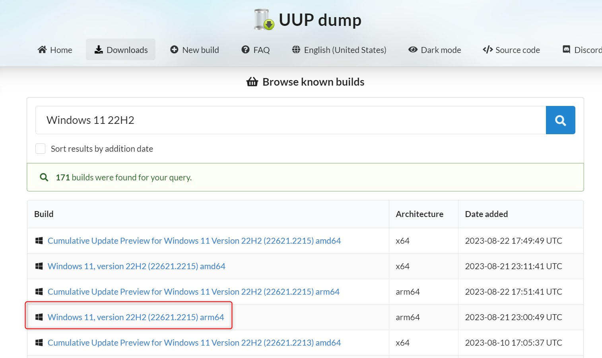Click the Windows logo beside 22621.2213 amd64 update
The image size is (602, 358).
(39, 343)
